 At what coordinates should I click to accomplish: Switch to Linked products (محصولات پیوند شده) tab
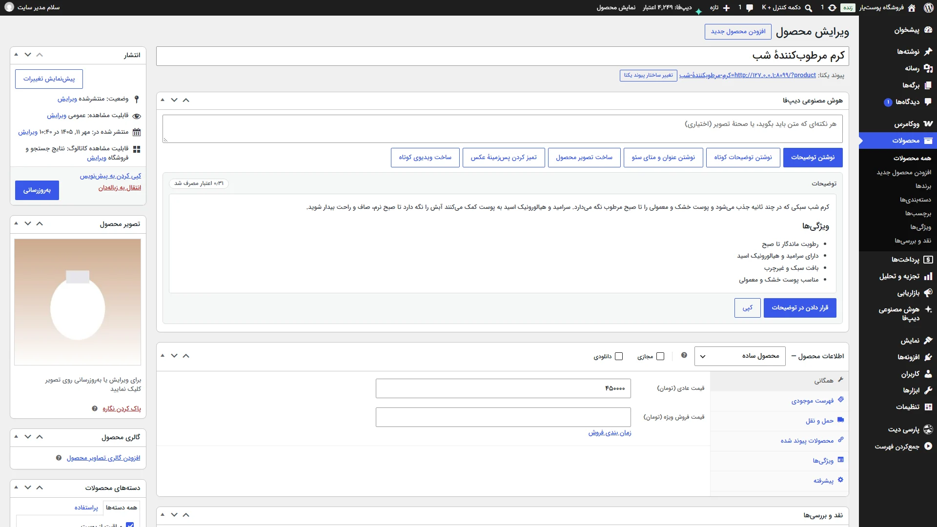coord(779,441)
